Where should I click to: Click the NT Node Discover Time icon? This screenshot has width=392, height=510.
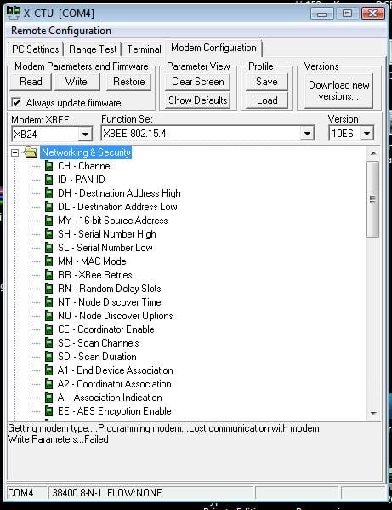click(48, 302)
